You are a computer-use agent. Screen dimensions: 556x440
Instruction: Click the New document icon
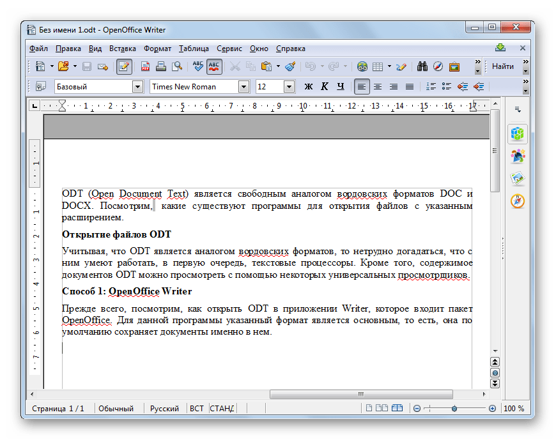pyautogui.click(x=40, y=66)
